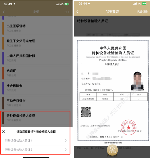
Task: Tap back arrow in 亮证 header
Action: pyautogui.click(x=4, y=12)
